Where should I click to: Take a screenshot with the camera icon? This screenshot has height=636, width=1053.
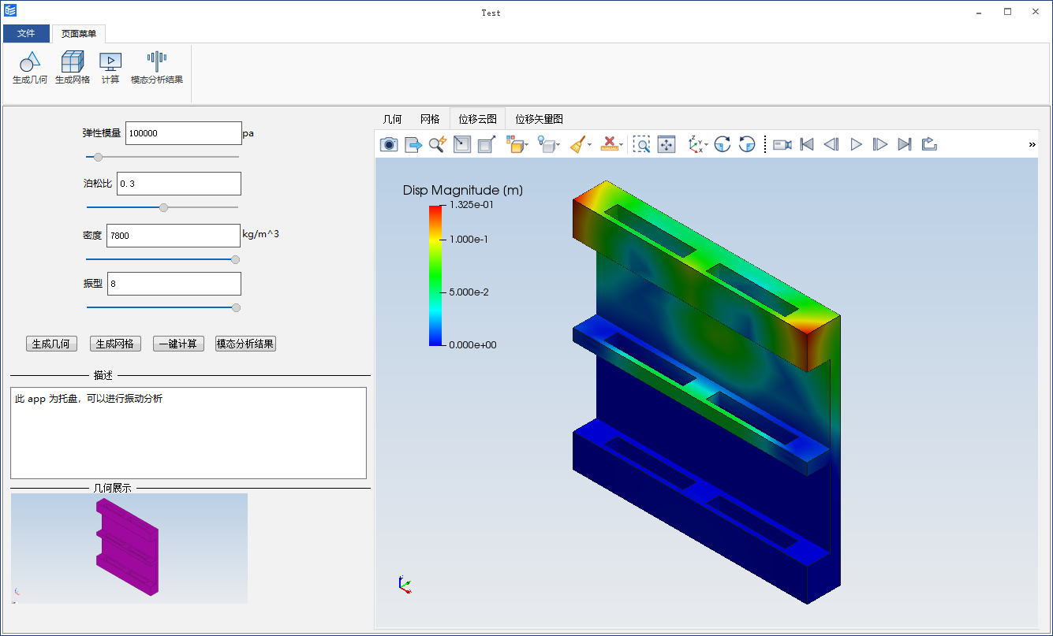[389, 144]
